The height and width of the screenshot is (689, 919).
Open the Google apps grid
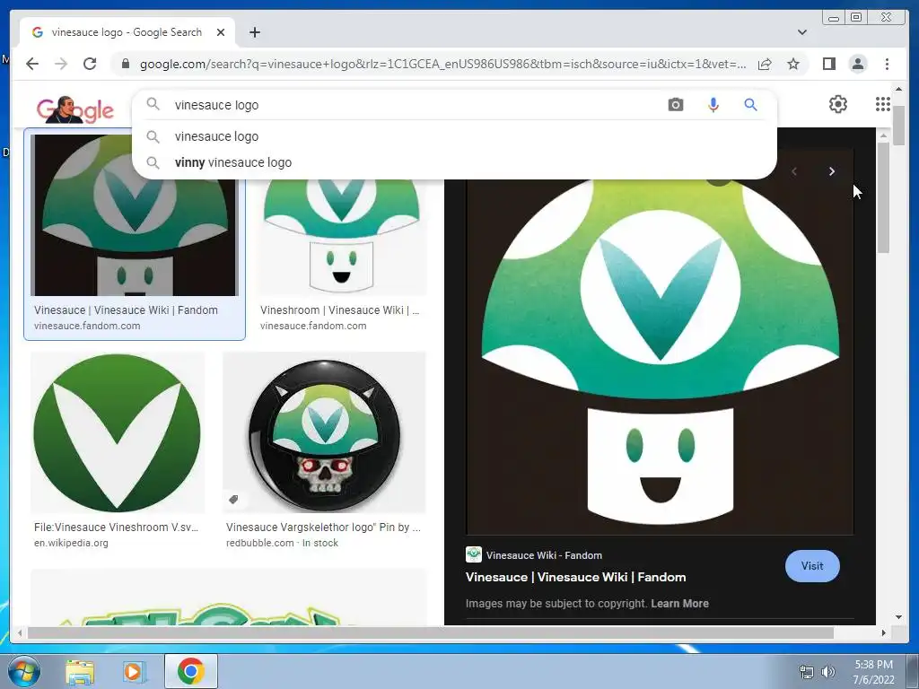pos(883,104)
